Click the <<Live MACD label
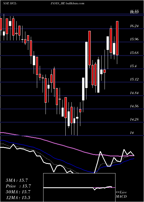Viewport: 144px width, 202px height. (x=121, y=194)
